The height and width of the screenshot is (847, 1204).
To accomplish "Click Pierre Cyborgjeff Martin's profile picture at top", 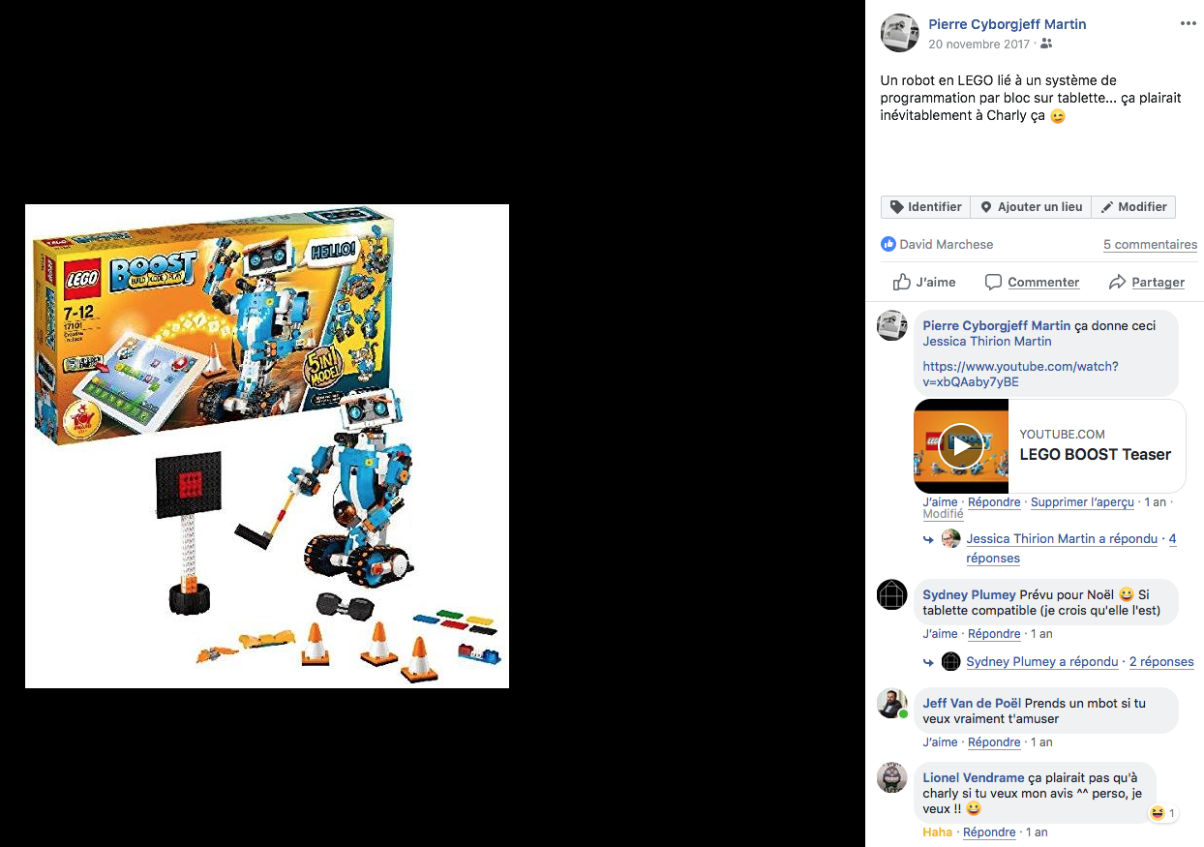I will 899,33.
